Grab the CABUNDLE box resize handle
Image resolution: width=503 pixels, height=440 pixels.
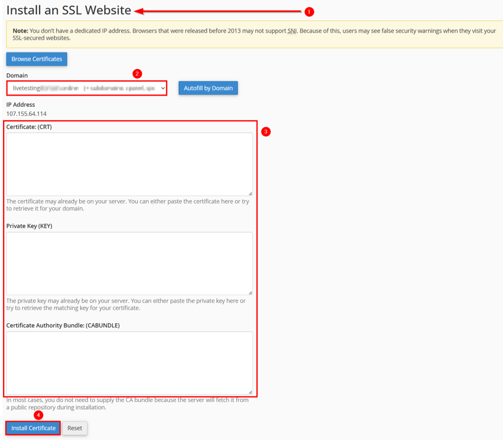click(x=250, y=392)
